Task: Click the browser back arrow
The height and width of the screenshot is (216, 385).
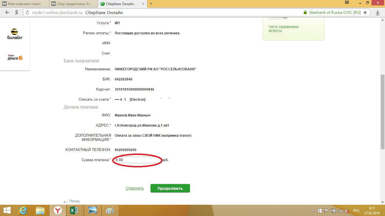Action: point(8,12)
